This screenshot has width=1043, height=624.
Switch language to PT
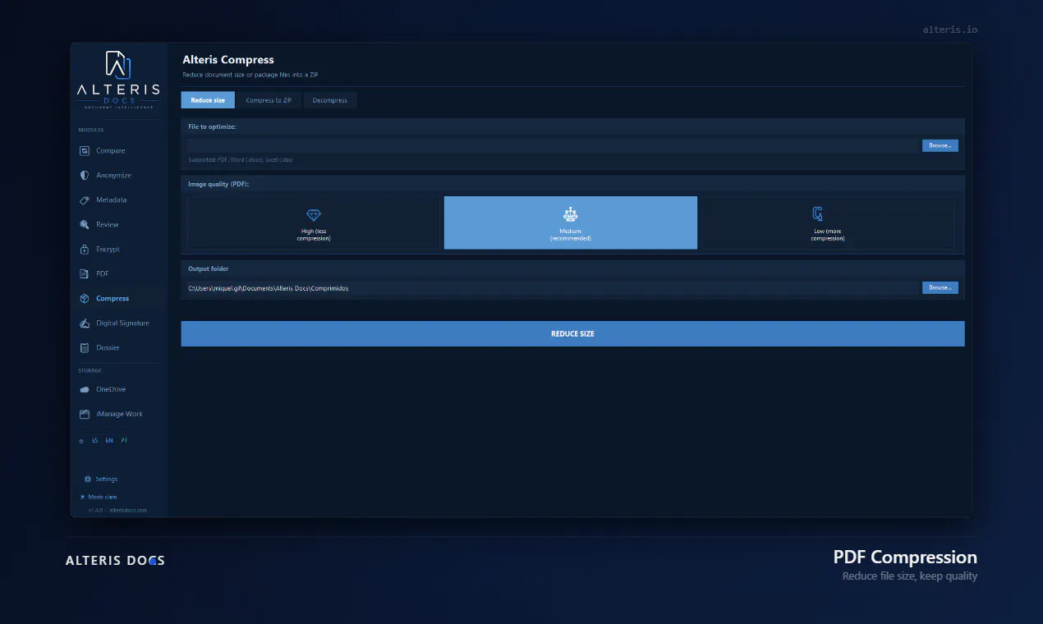tap(124, 441)
